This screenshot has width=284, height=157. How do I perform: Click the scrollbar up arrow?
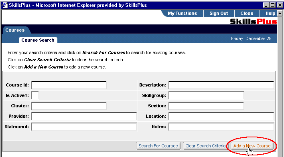click(280, 13)
